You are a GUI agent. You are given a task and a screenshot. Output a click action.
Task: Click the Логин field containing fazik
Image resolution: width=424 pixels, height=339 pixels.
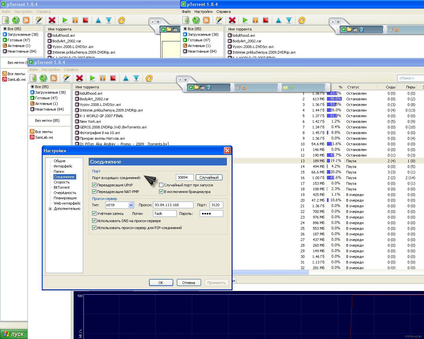coord(165,214)
